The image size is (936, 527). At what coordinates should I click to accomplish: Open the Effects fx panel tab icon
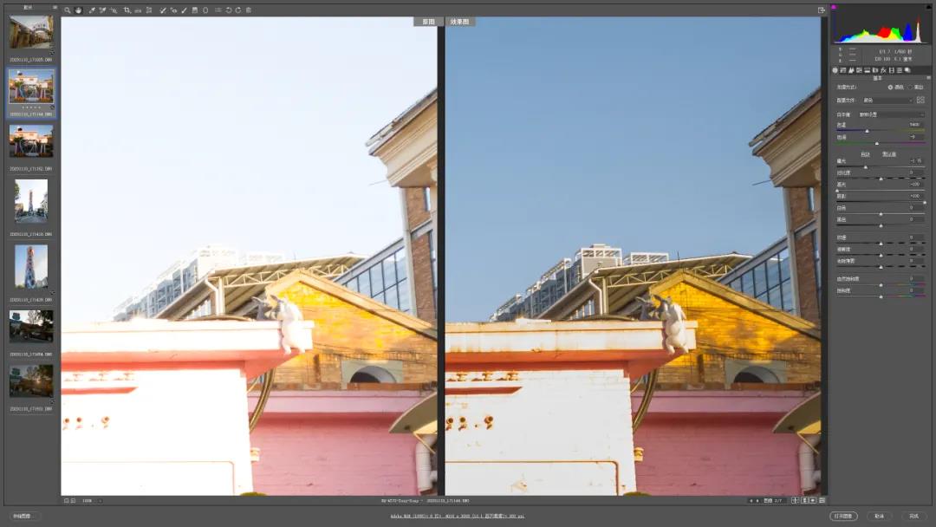[883, 70]
